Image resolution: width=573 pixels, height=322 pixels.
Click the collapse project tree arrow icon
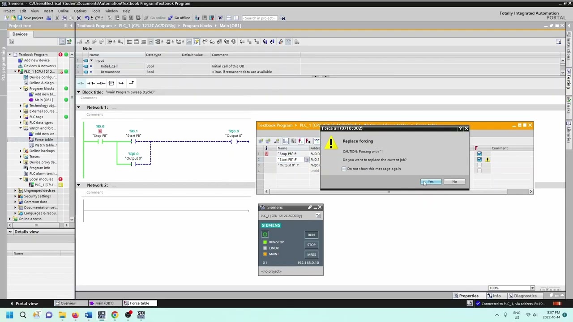point(71,25)
